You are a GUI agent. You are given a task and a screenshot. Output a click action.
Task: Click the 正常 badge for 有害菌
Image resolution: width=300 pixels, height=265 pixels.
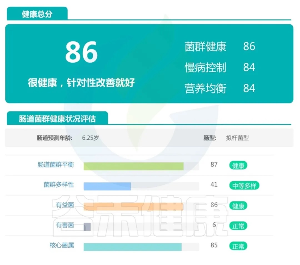tap(238, 226)
